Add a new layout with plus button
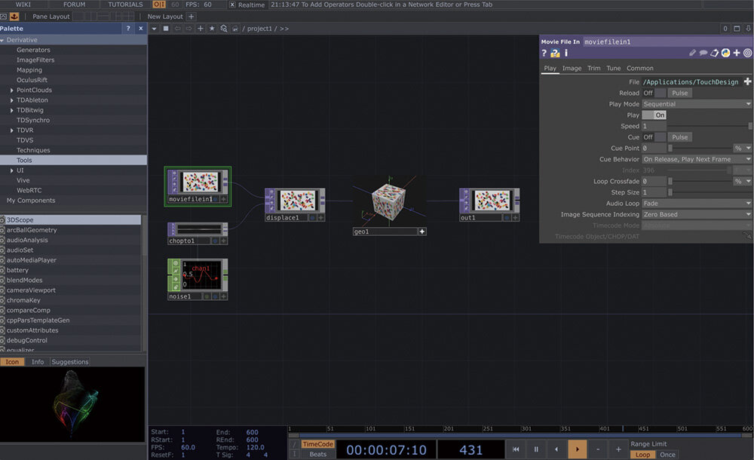 tap(191, 17)
